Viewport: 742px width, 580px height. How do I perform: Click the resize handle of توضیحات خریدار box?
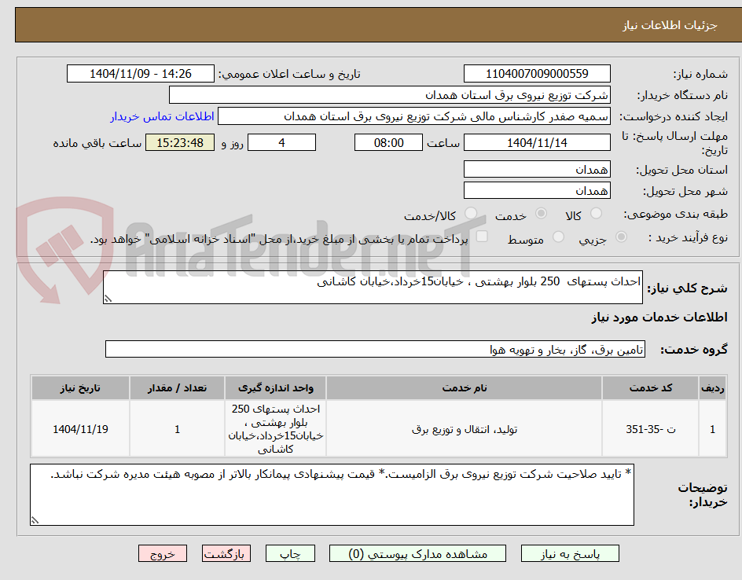35,520
